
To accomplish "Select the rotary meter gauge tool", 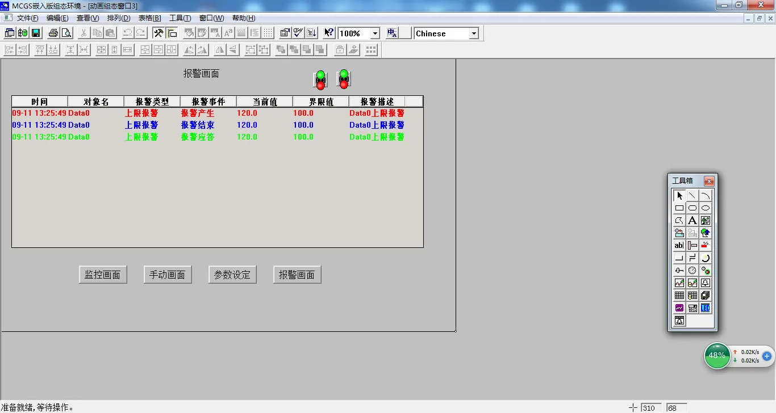I will (692, 271).
